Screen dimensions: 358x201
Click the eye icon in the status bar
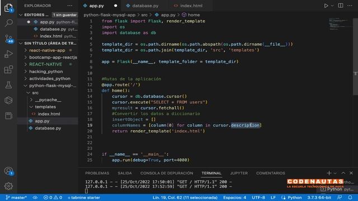[35, 198]
